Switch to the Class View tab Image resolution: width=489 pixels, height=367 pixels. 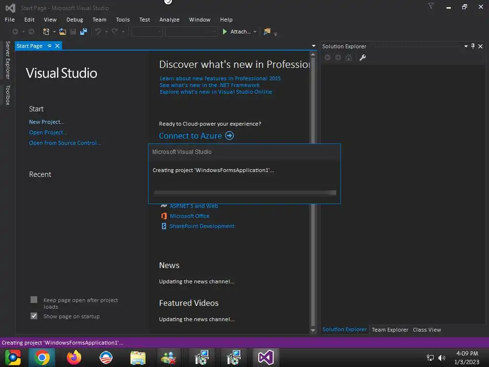click(x=426, y=330)
